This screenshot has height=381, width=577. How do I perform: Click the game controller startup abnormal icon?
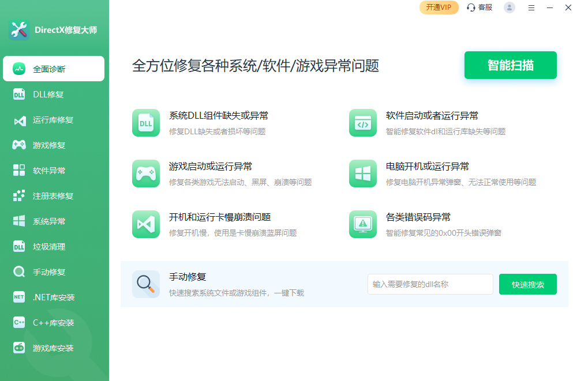coord(145,173)
